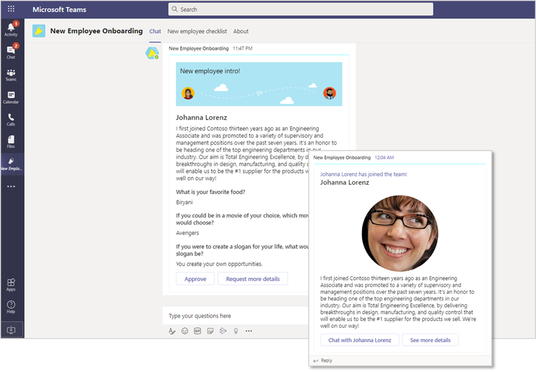Click Reply under the joined message

(323, 360)
